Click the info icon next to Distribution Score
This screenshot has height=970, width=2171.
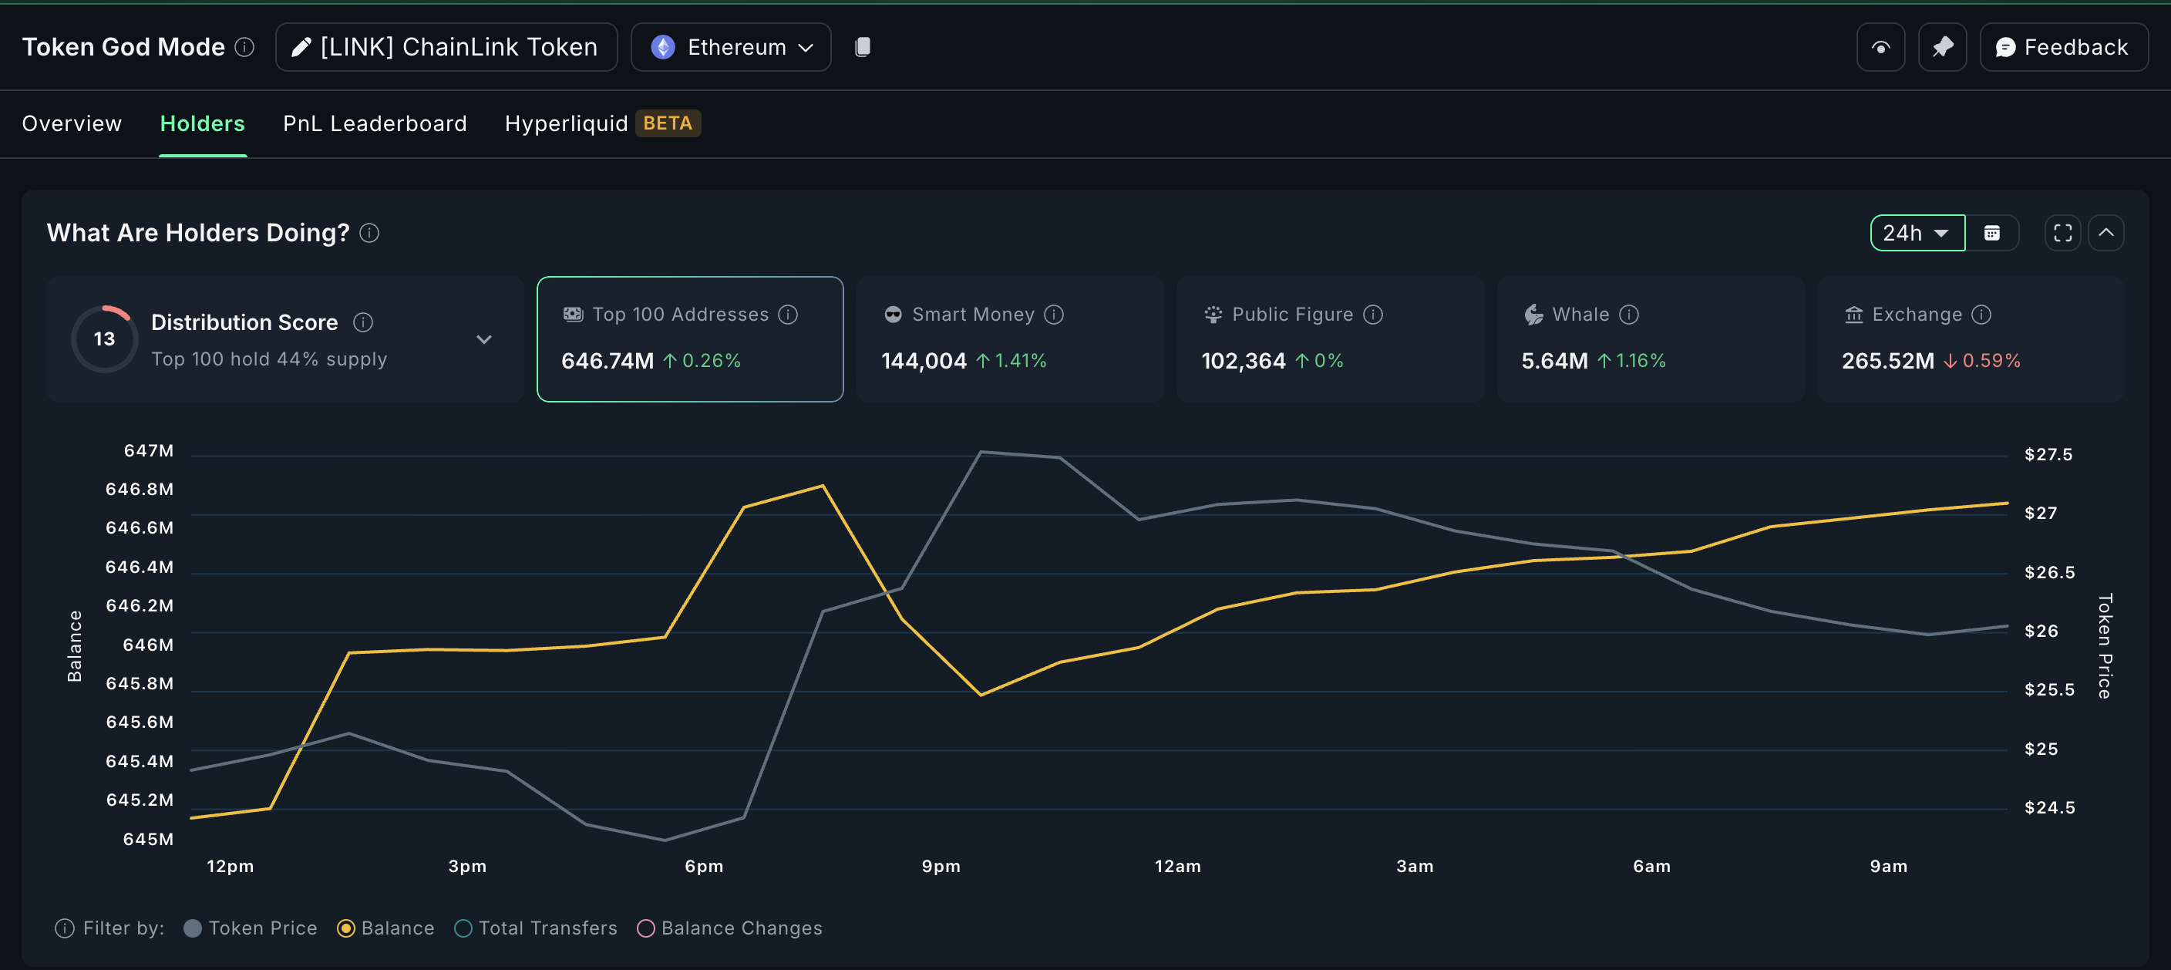click(x=363, y=322)
